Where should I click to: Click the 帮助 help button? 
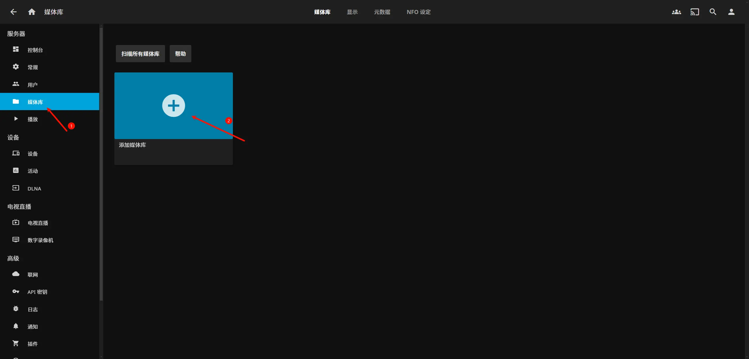point(180,54)
